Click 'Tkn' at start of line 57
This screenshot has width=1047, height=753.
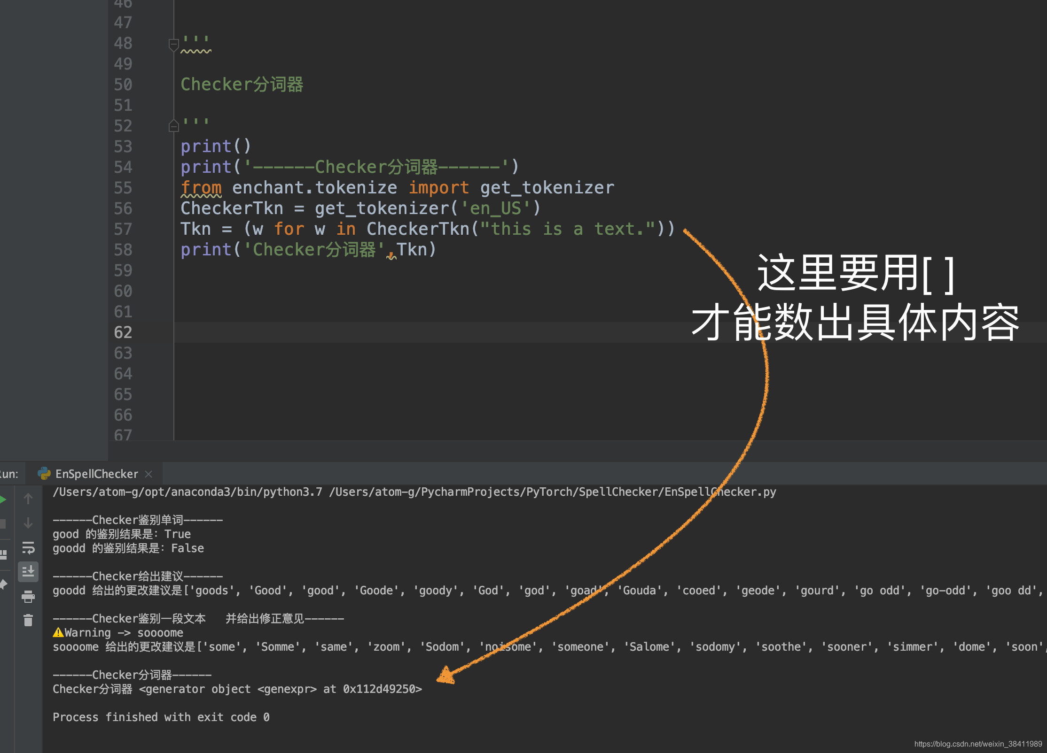click(x=196, y=229)
